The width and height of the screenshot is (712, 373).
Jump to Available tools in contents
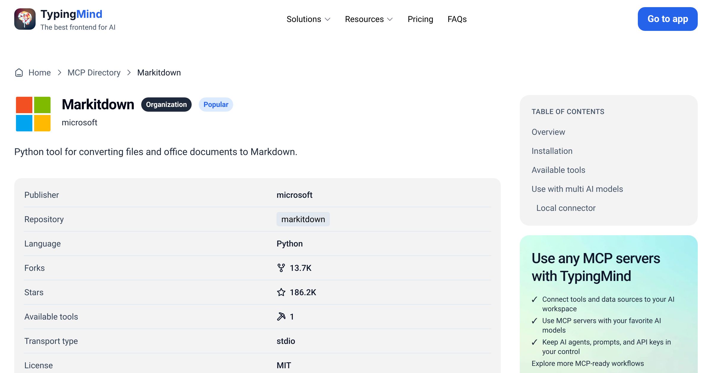click(558, 170)
